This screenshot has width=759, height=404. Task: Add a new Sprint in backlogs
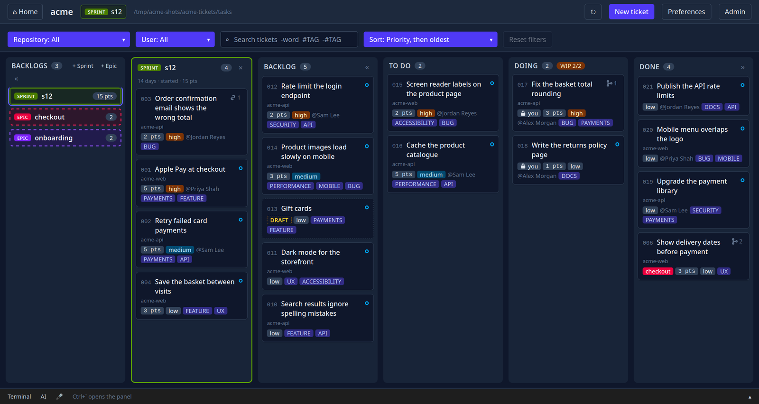(x=83, y=66)
